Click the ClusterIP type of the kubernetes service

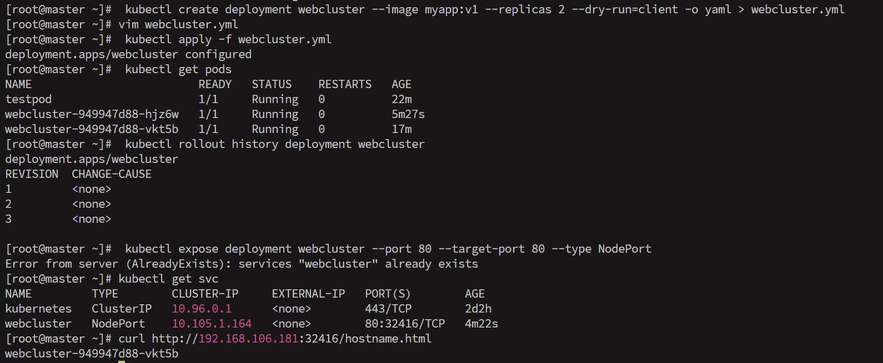(122, 309)
